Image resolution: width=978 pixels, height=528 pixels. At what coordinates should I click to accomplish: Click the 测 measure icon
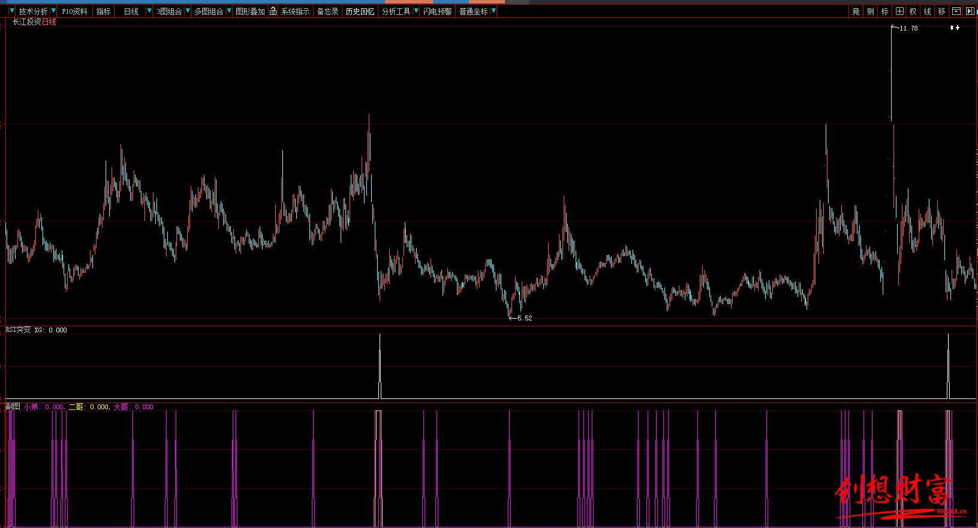870,11
